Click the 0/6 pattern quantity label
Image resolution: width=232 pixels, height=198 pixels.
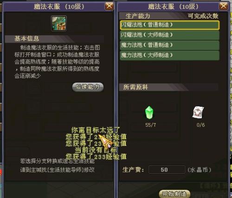pyautogui.click(x=200, y=125)
